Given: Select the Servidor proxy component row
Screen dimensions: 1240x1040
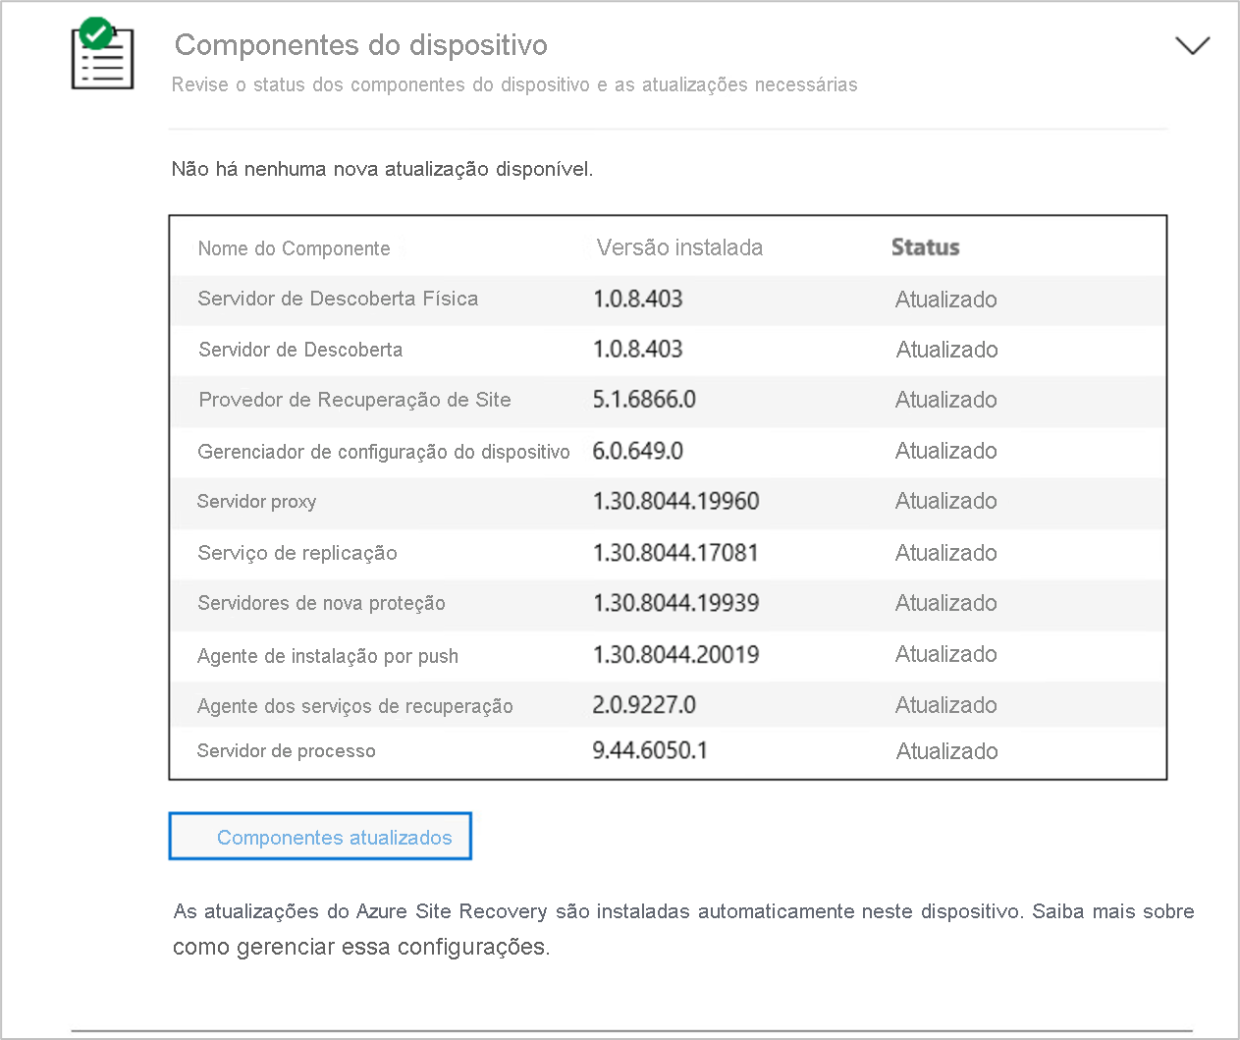Looking at the screenshot, I should tap(257, 502).
